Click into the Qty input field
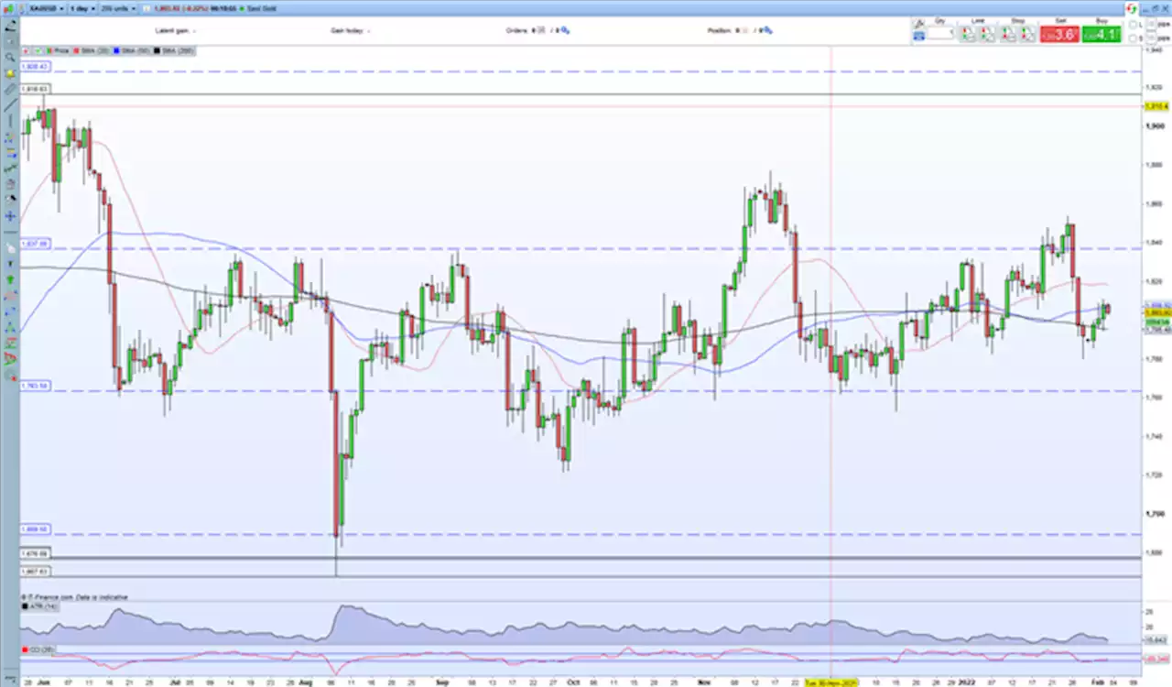The width and height of the screenshot is (1172, 687). click(x=940, y=33)
